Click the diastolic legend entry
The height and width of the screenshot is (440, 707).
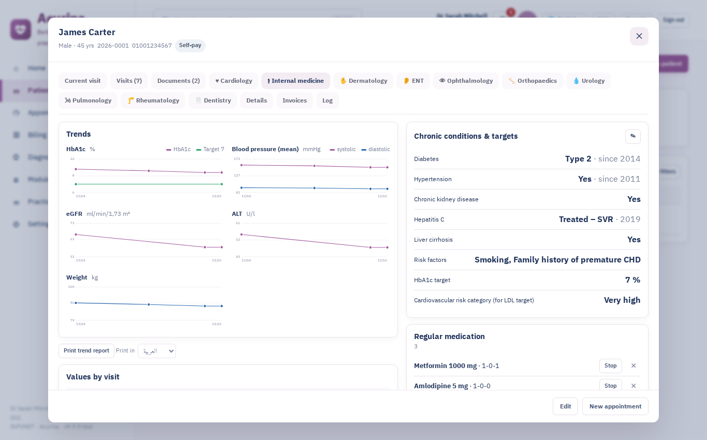[376, 150]
